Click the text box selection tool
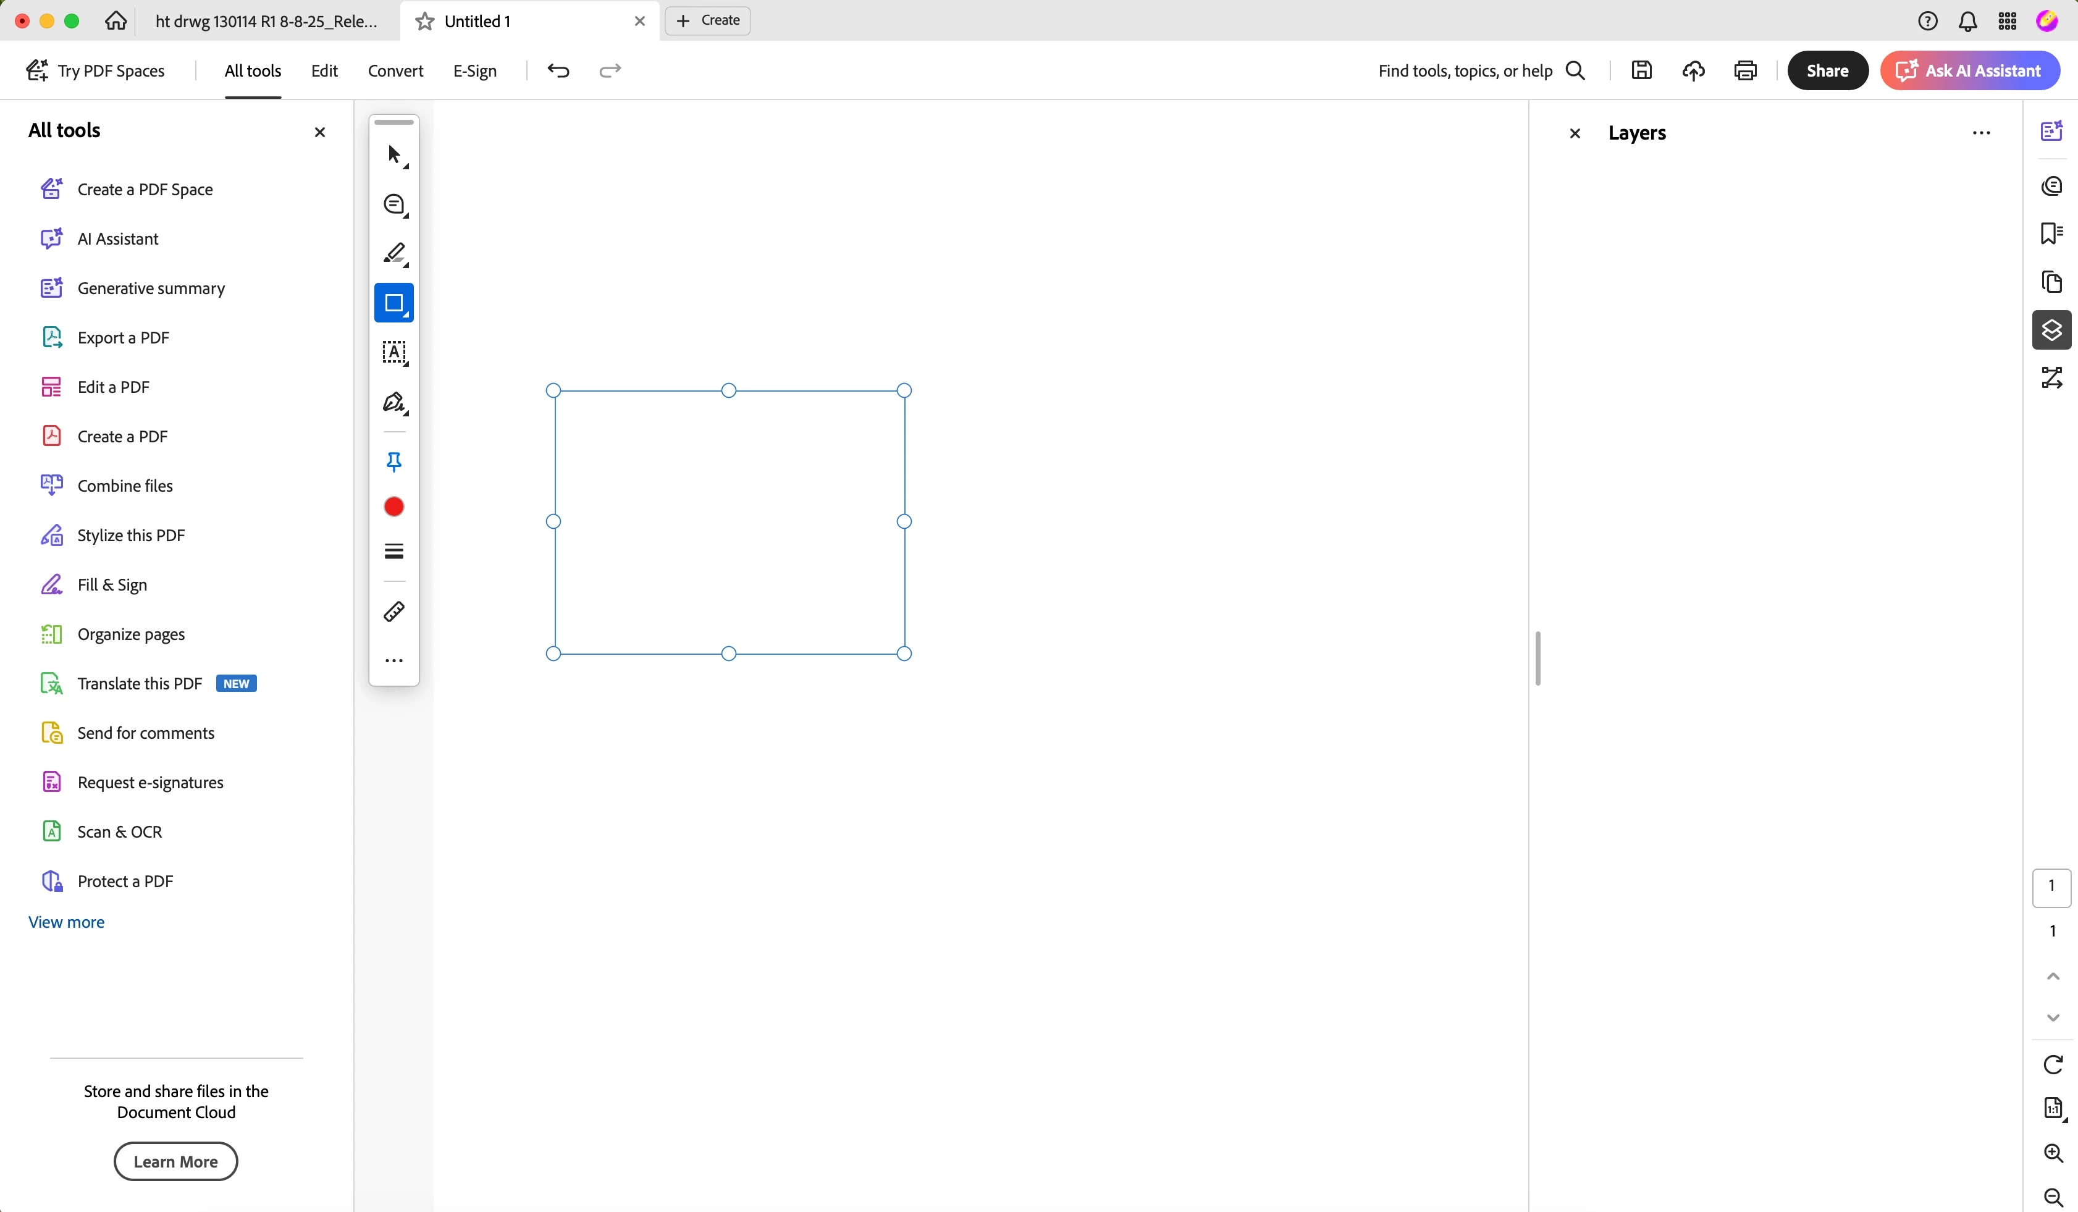Screen dimensions: 2078x1212 (393, 353)
